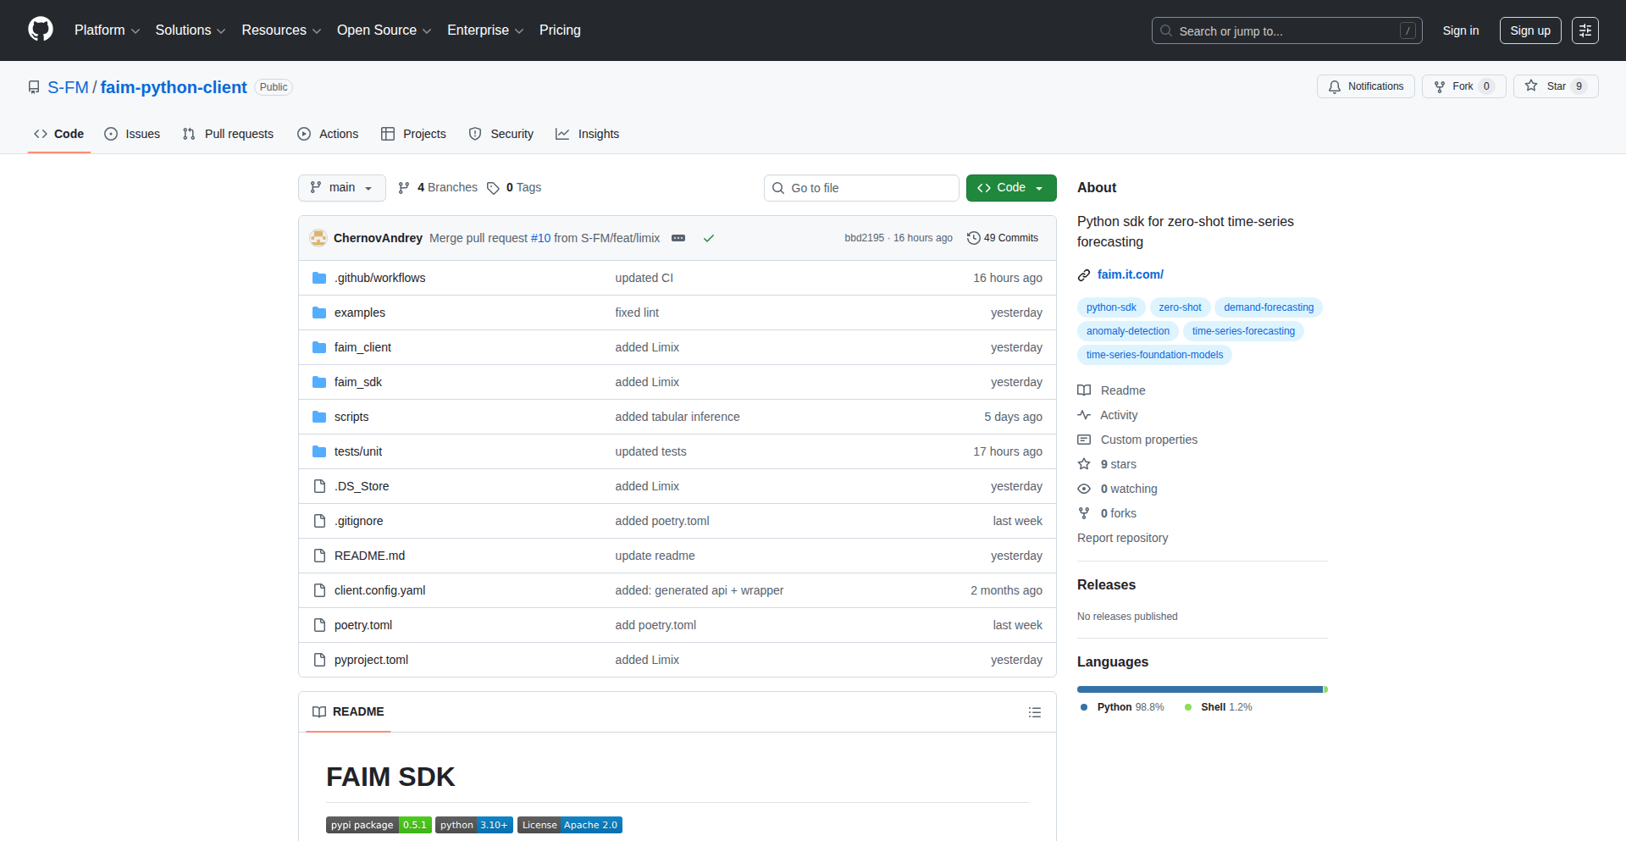
Task: Expand the green Code dropdown
Action: [x=1010, y=187]
